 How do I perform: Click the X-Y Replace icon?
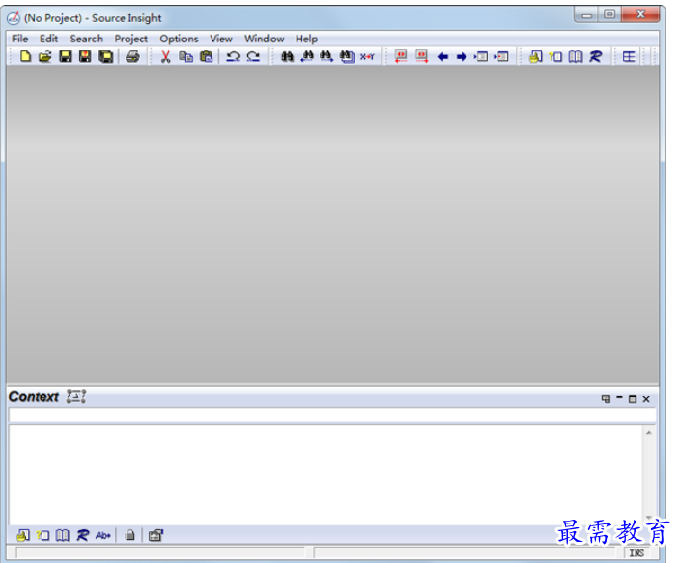[x=367, y=56]
